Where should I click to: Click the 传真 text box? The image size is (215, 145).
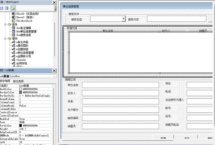[120, 101]
